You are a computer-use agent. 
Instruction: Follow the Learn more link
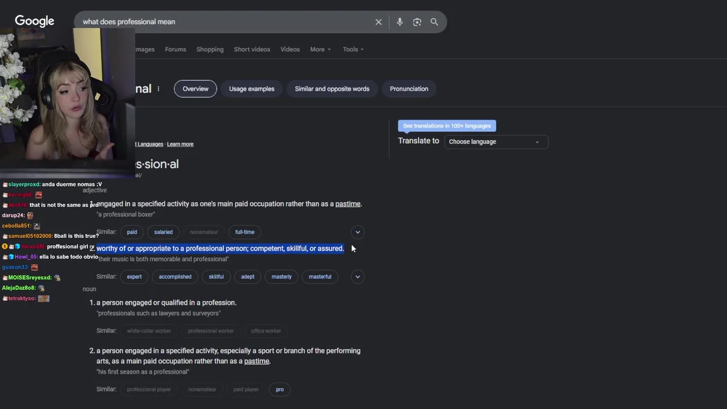(x=180, y=144)
